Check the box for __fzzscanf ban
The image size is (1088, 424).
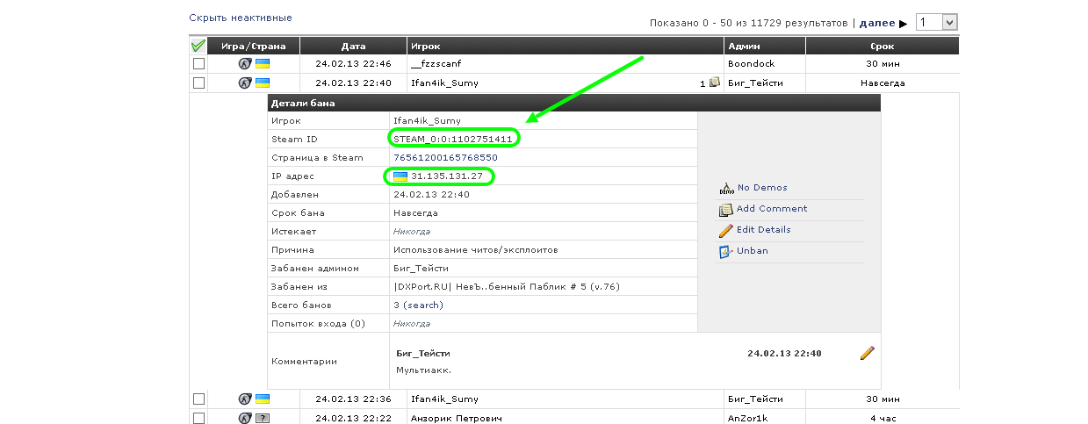pyautogui.click(x=198, y=64)
